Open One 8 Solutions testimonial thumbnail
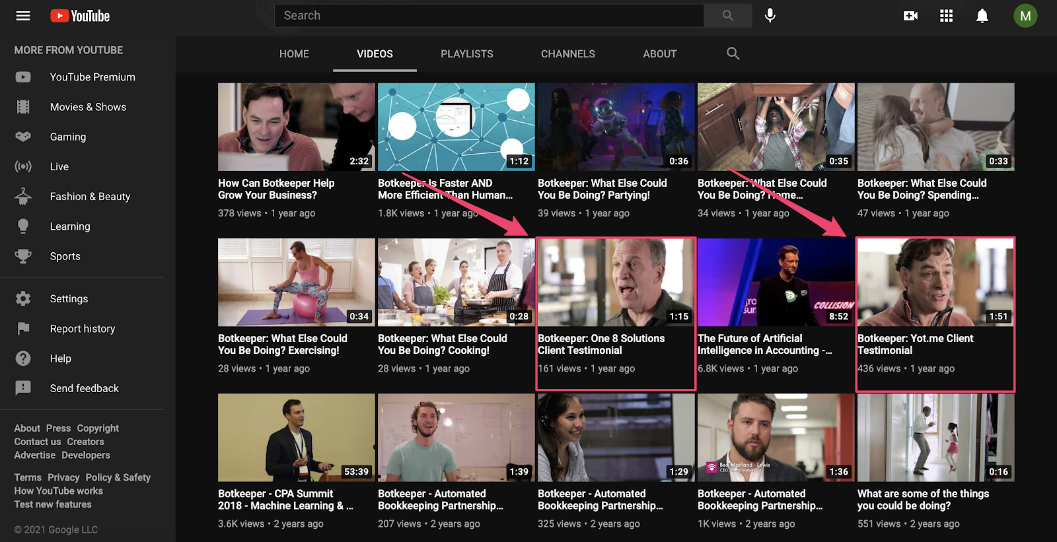The width and height of the screenshot is (1057, 542). point(616,282)
